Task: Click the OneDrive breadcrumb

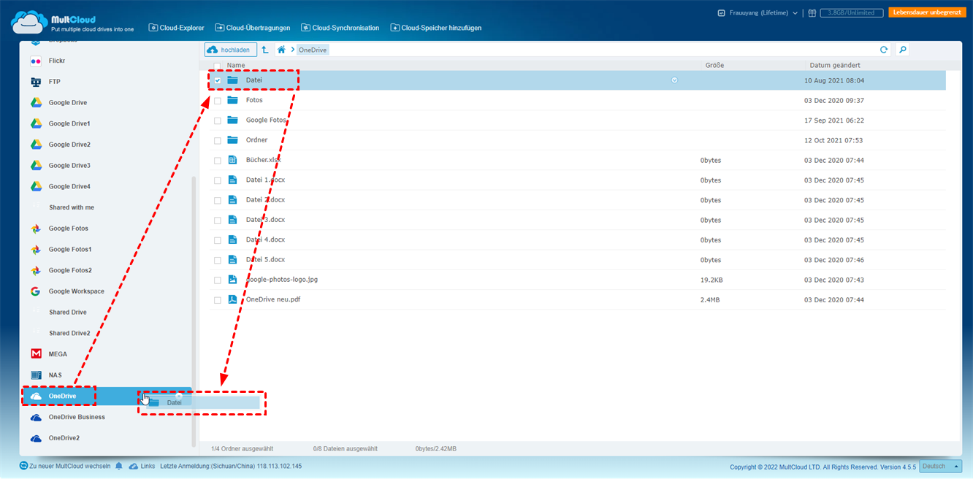Action: (313, 50)
